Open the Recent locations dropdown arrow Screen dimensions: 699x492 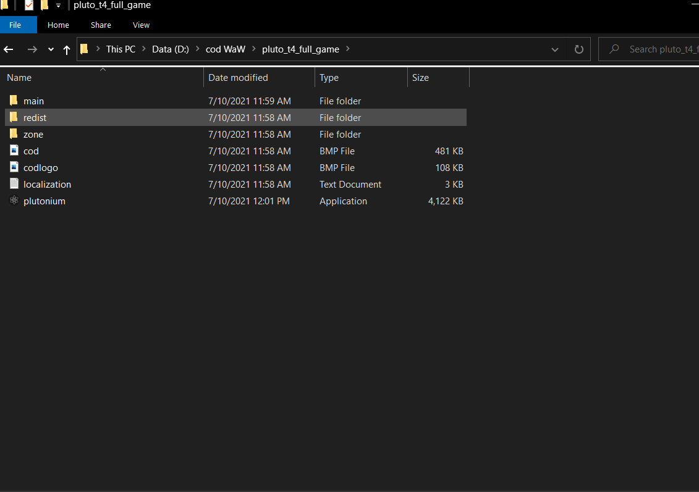pyautogui.click(x=51, y=49)
